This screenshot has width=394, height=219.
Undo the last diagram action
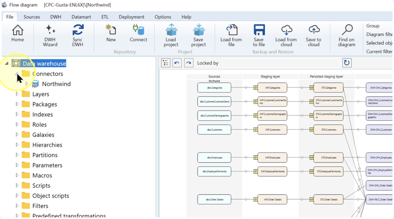(x=177, y=63)
